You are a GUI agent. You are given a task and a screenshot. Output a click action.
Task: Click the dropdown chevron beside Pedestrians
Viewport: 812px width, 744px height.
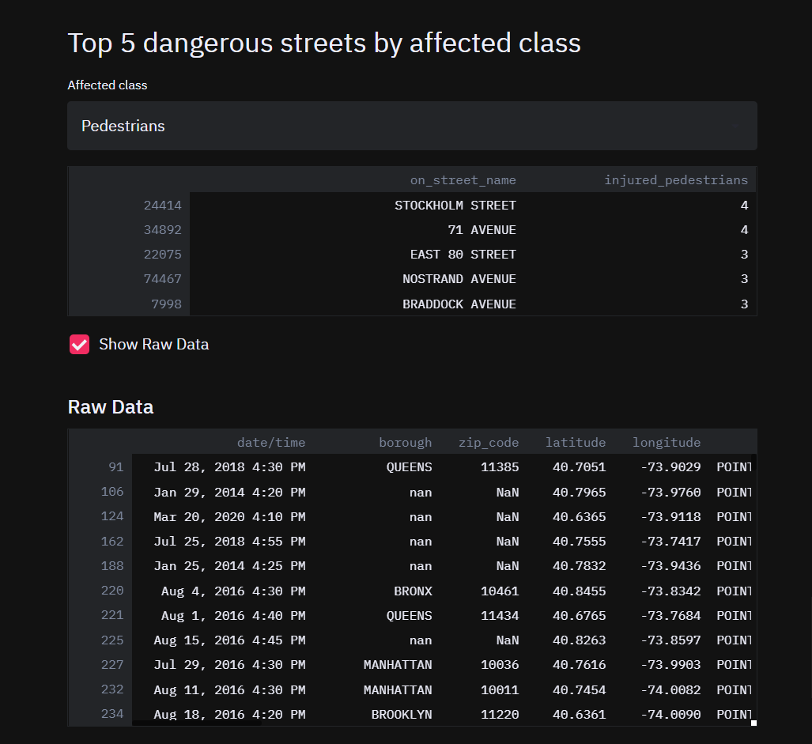tap(735, 126)
